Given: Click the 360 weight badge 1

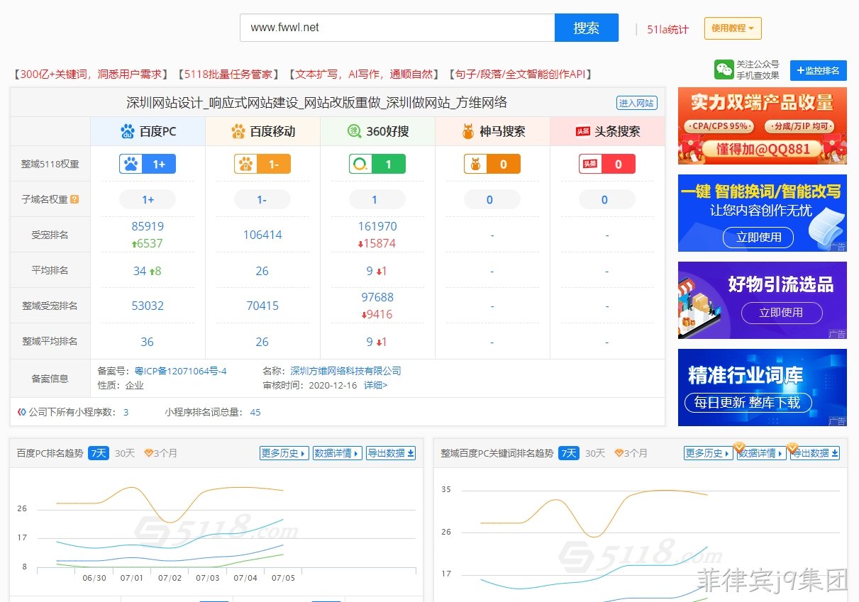Looking at the screenshot, I should click(x=377, y=164).
